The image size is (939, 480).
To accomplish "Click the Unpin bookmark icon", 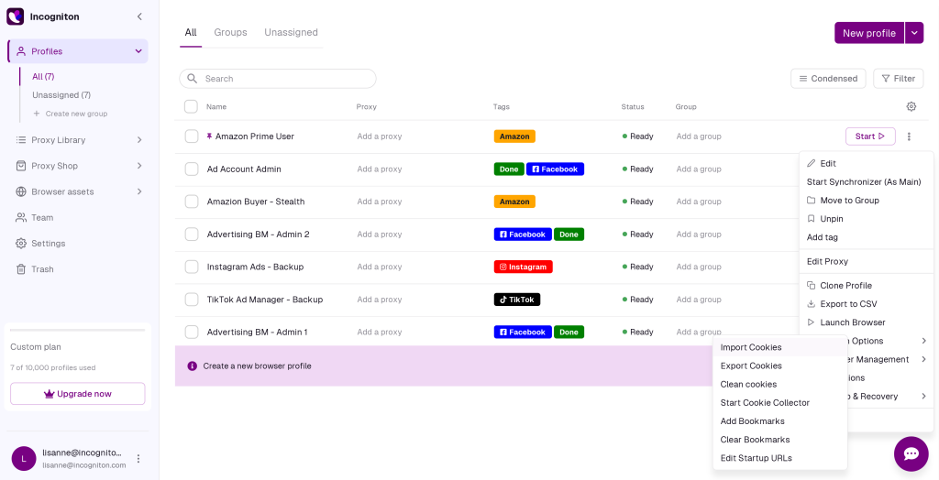I will tap(812, 219).
